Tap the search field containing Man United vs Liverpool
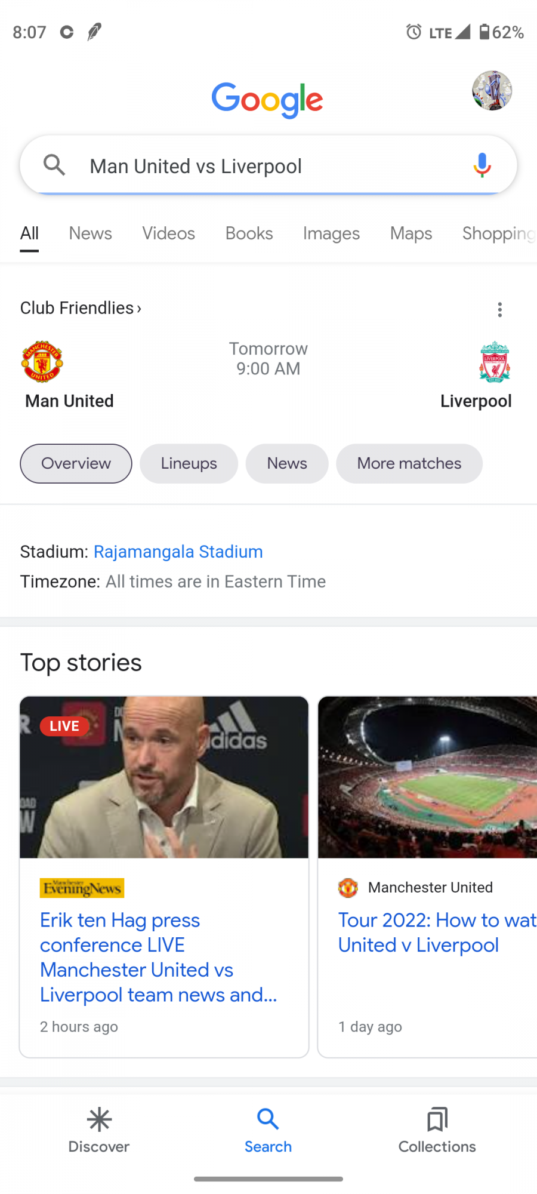Image resolution: width=537 pixels, height=1194 pixels. click(263, 166)
